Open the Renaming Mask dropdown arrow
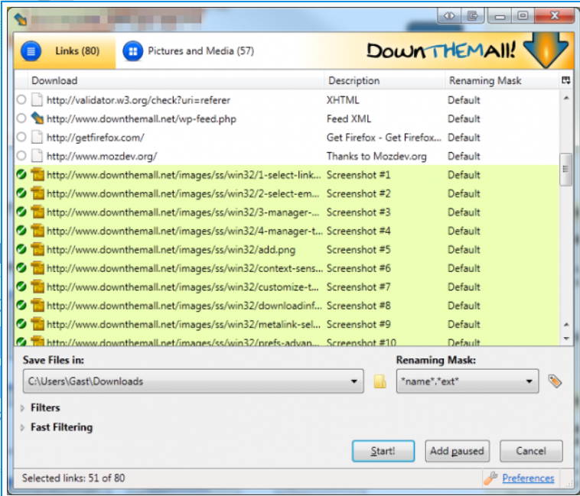 (529, 381)
